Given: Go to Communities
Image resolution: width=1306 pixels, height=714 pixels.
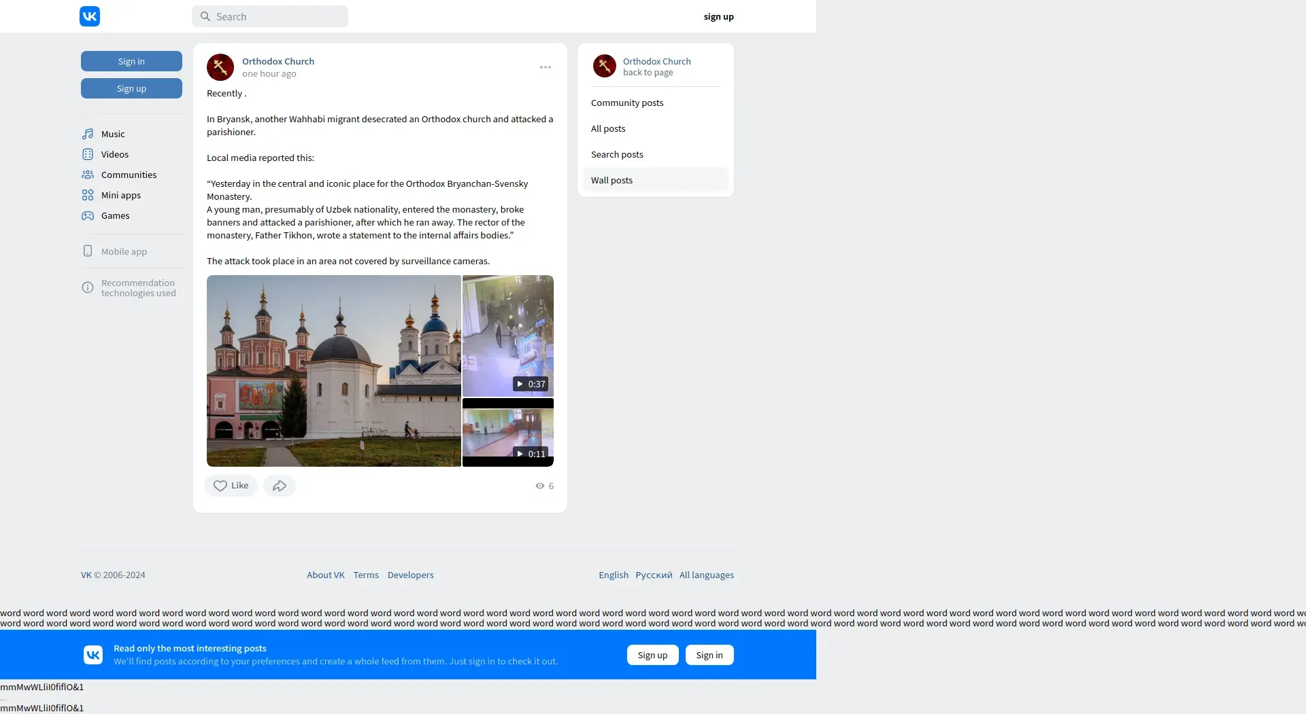Looking at the screenshot, I should (129, 175).
